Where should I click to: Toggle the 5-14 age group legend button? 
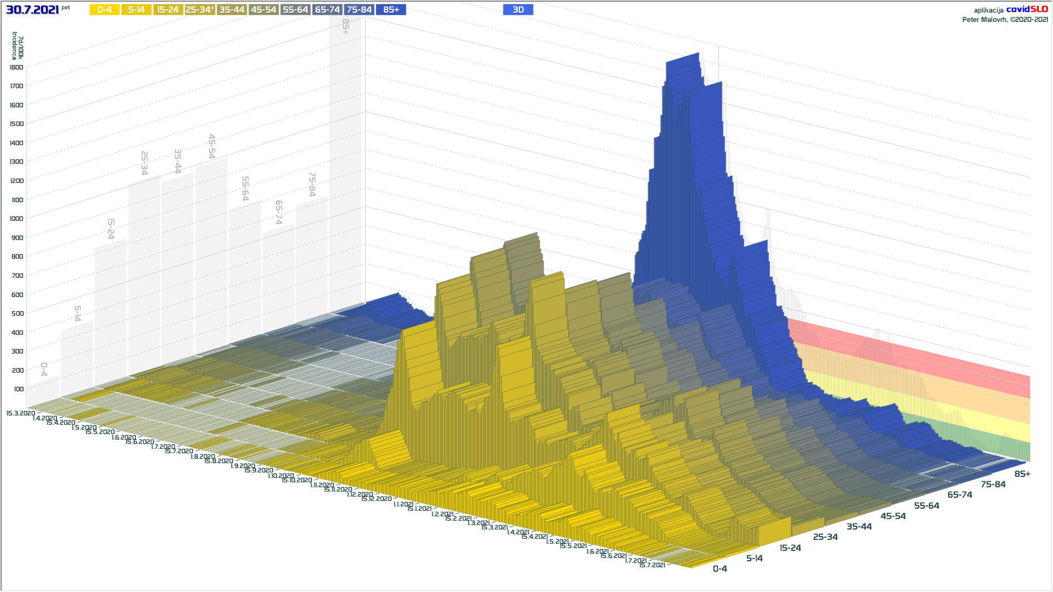point(136,10)
